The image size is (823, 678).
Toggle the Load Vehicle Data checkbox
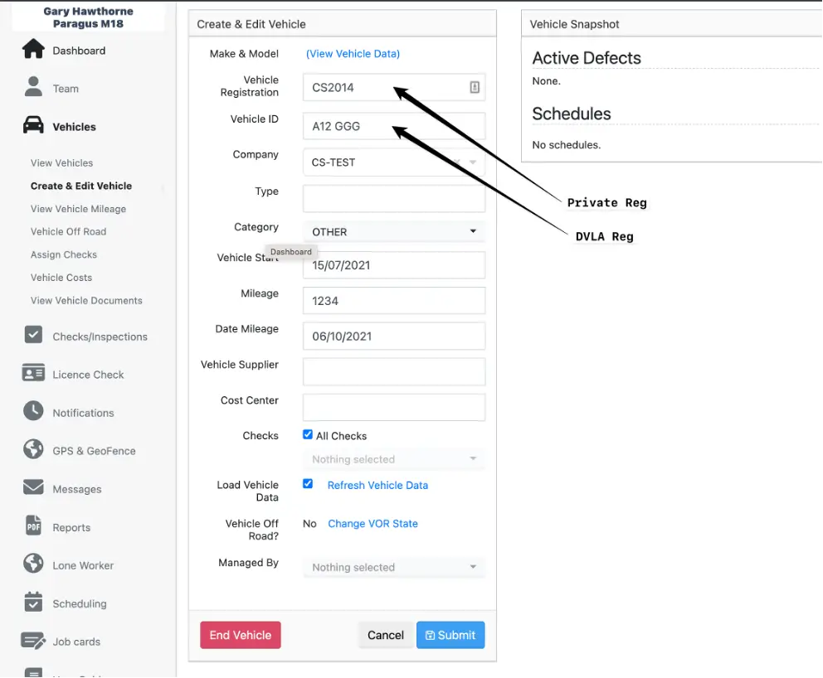[x=308, y=483]
